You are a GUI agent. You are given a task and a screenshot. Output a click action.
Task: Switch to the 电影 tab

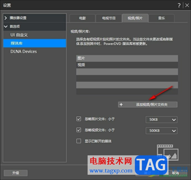(82, 18)
